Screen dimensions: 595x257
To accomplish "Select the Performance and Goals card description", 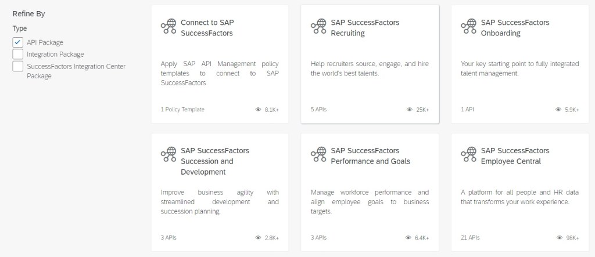I will click(370, 202).
